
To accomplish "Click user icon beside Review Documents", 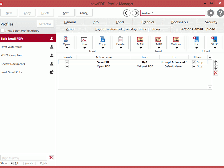I will coord(52,64).
